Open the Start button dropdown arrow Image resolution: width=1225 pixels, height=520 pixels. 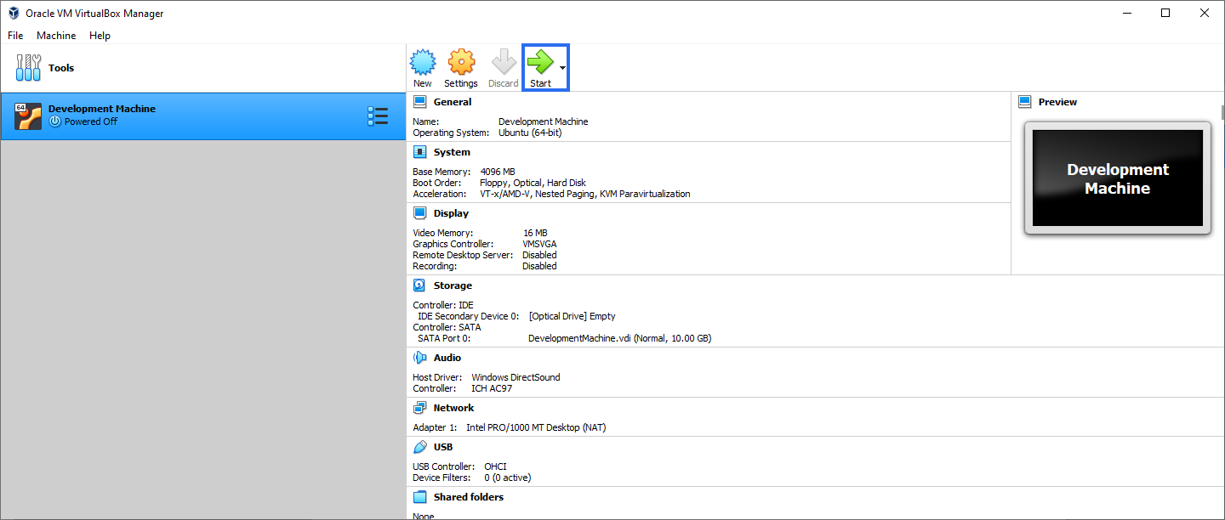tap(562, 68)
